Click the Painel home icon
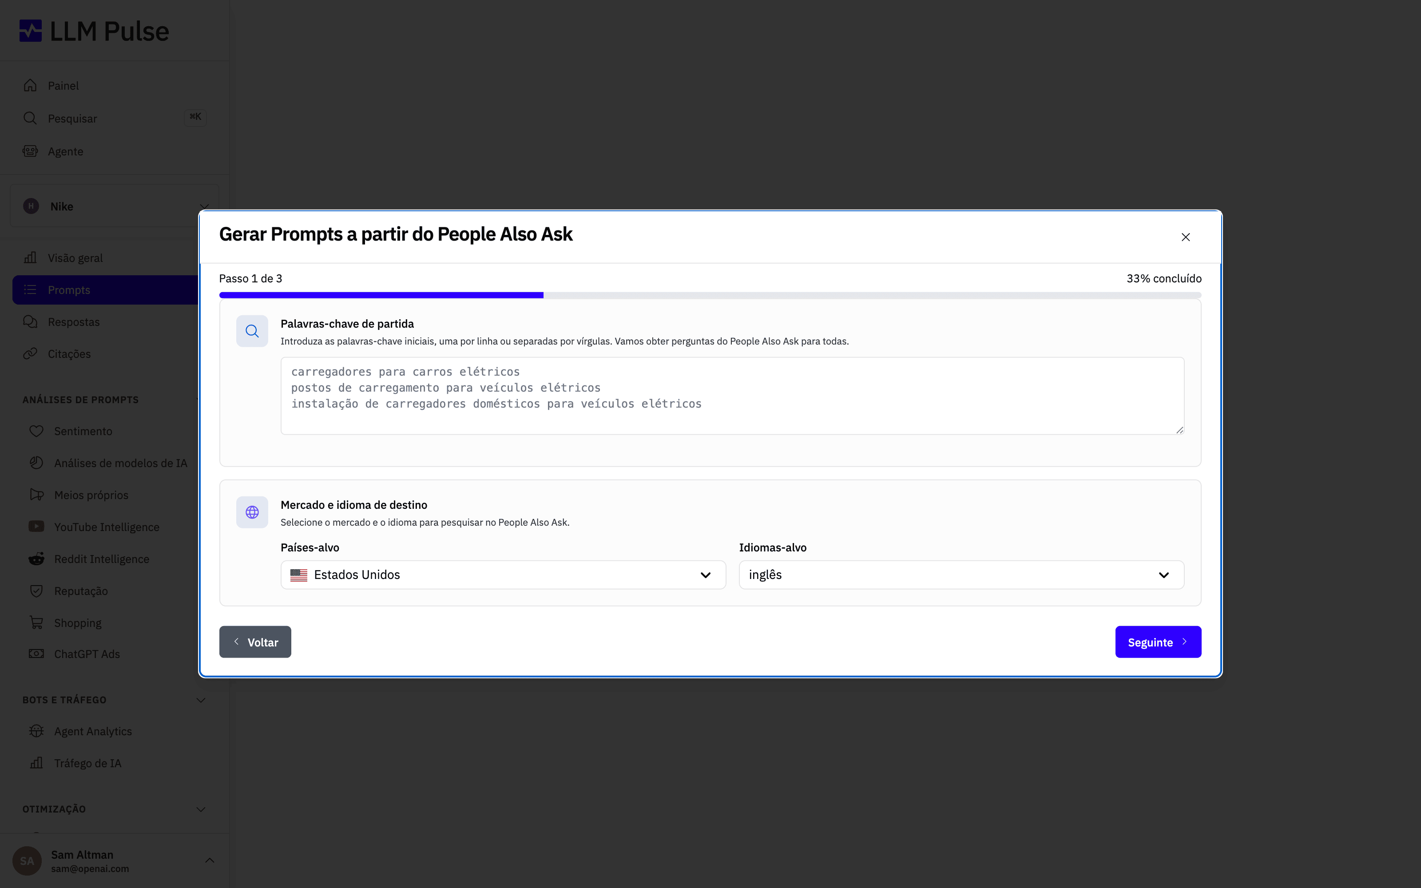The width and height of the screenshot is (1421, 888). click(x=30, y=86)
